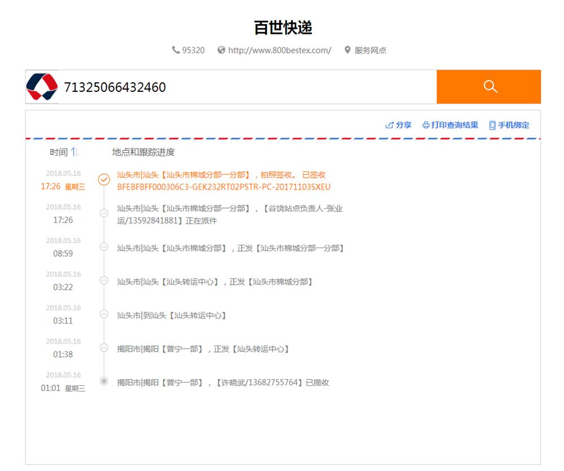Click timeline marker for 01:38 entry

click(x=104, y=347)
